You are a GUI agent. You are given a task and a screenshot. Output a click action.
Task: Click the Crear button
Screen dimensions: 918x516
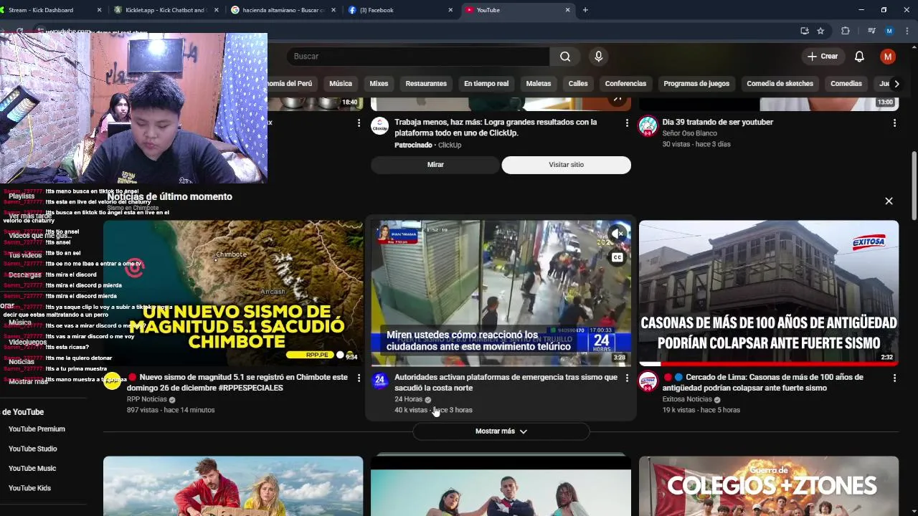[x=823, y=56]
